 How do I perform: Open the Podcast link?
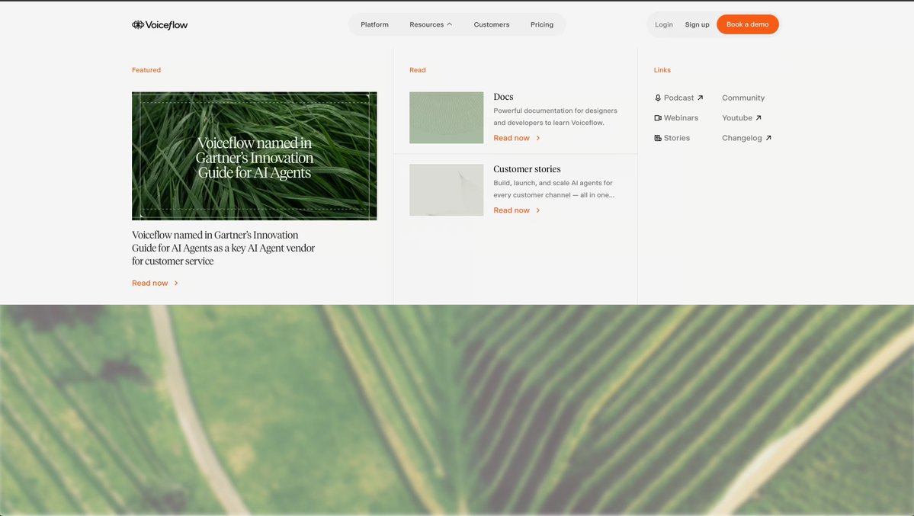coord(678,98)
